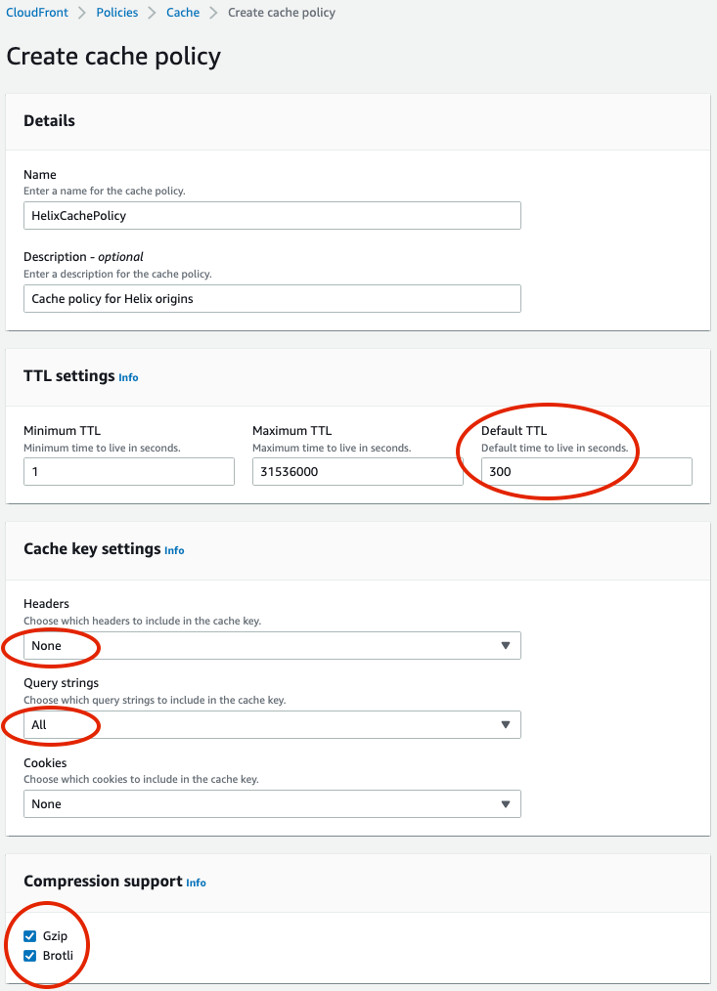Viewport: 717px width, 991px height.
Task: Click the chevron after CloudFront breadcrumb
Action: tap(81, 13)
